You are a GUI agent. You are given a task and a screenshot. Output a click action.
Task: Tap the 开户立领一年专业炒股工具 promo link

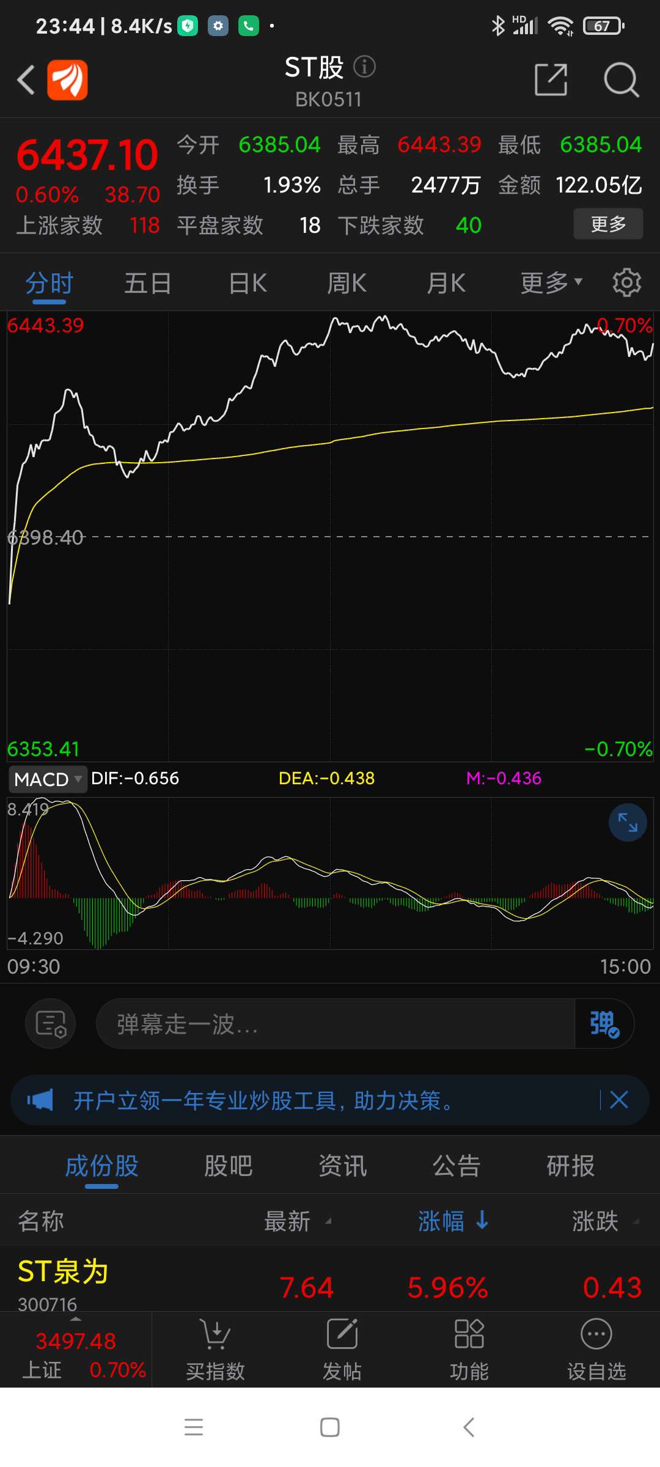pyautogui.click(x=264, y=1100)
